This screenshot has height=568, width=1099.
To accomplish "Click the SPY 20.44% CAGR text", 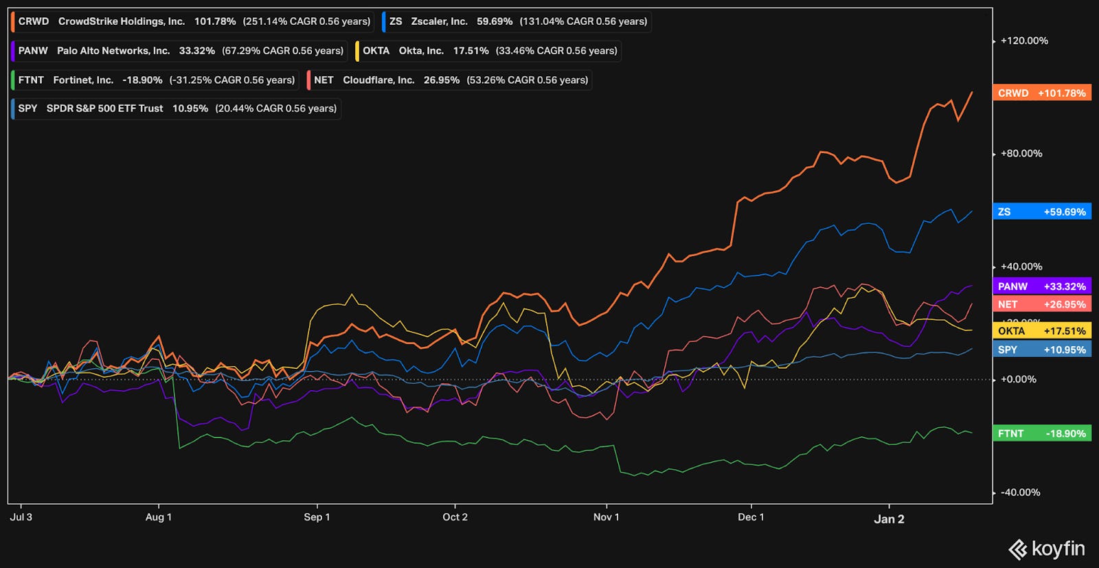I will pyautogui.click(x=276, y=109).
